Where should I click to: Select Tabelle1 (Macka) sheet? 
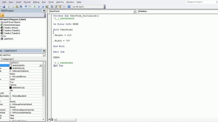click(x=11, y=28)
